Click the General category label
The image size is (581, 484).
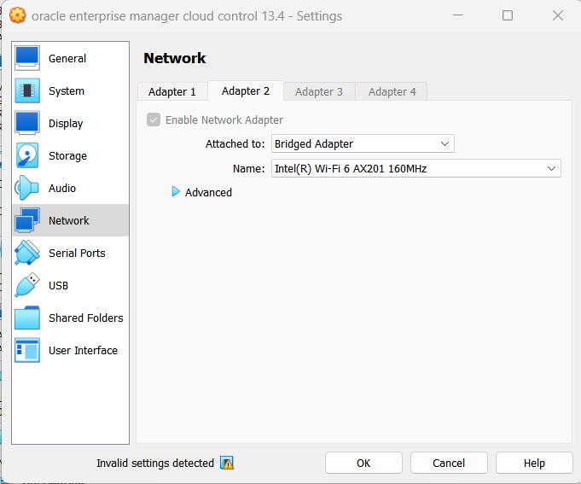(x=67, y=59)
